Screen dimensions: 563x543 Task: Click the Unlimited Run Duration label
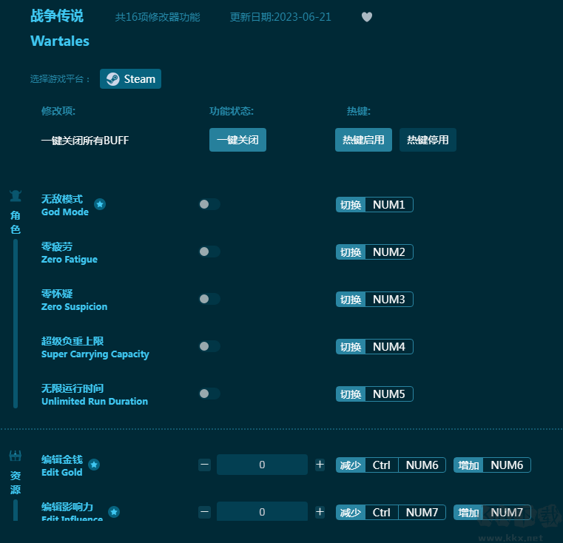[95, 395]
